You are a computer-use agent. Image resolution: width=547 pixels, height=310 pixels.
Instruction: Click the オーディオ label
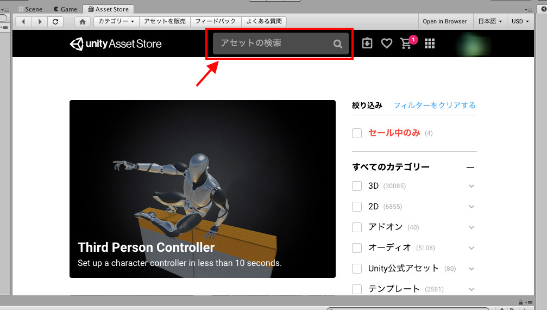tap(389, 248)
